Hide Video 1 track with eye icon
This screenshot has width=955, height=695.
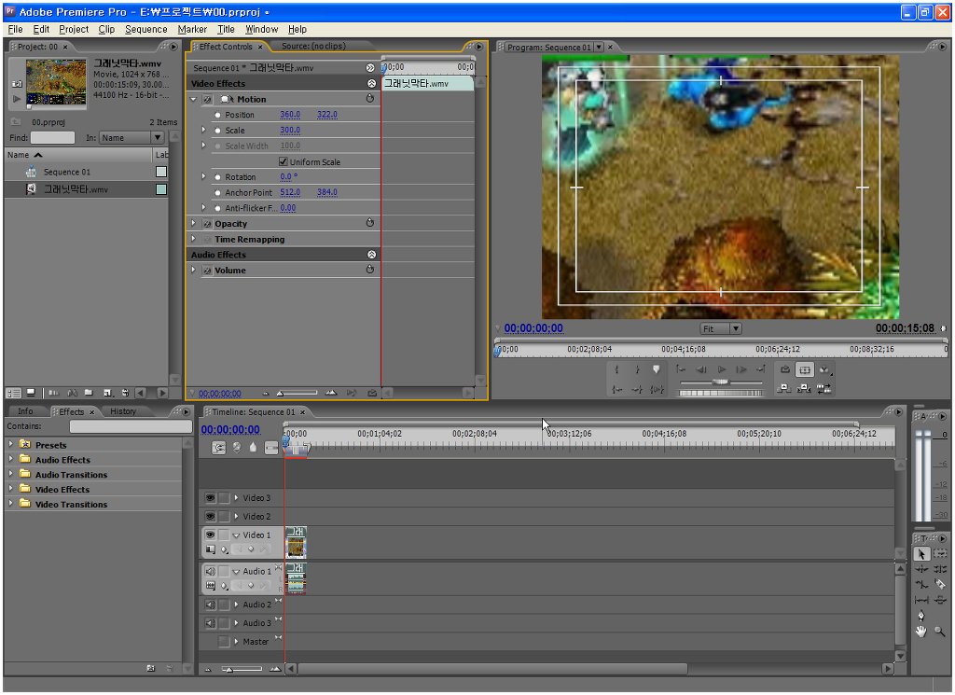[210, 535]
